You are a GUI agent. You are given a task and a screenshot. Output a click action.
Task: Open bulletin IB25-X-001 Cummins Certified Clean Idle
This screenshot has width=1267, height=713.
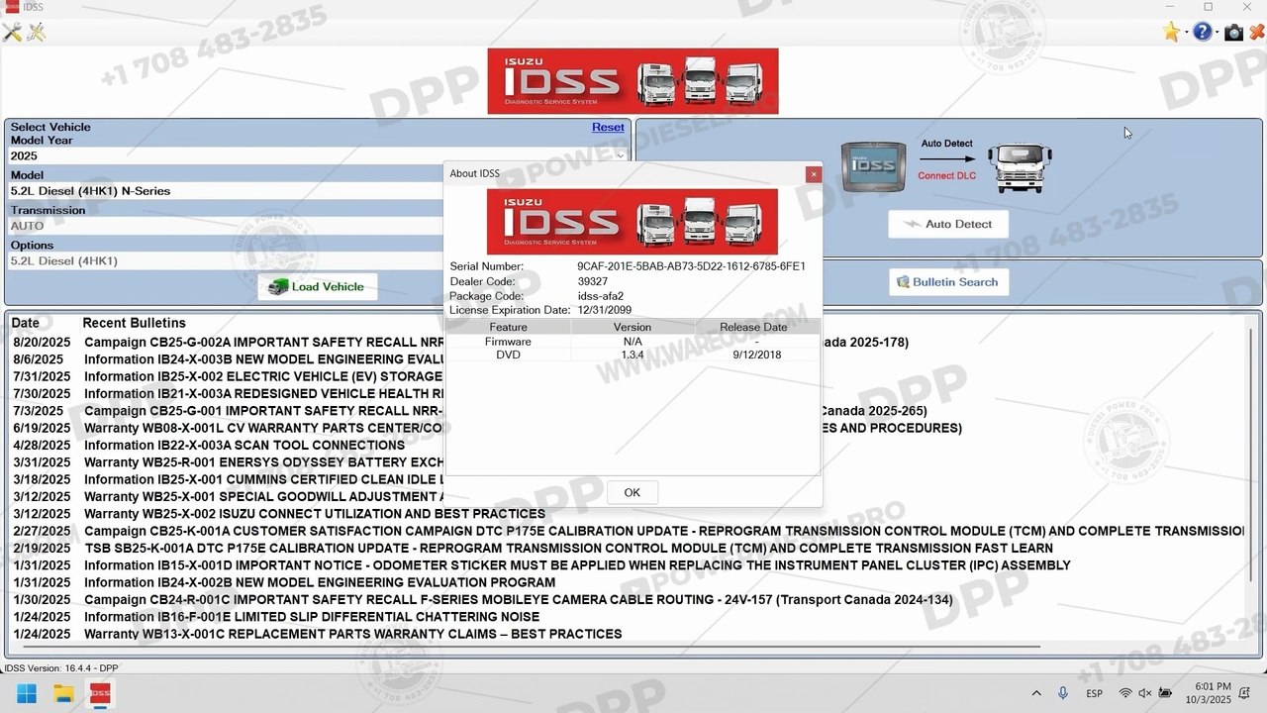pos(228,479)
